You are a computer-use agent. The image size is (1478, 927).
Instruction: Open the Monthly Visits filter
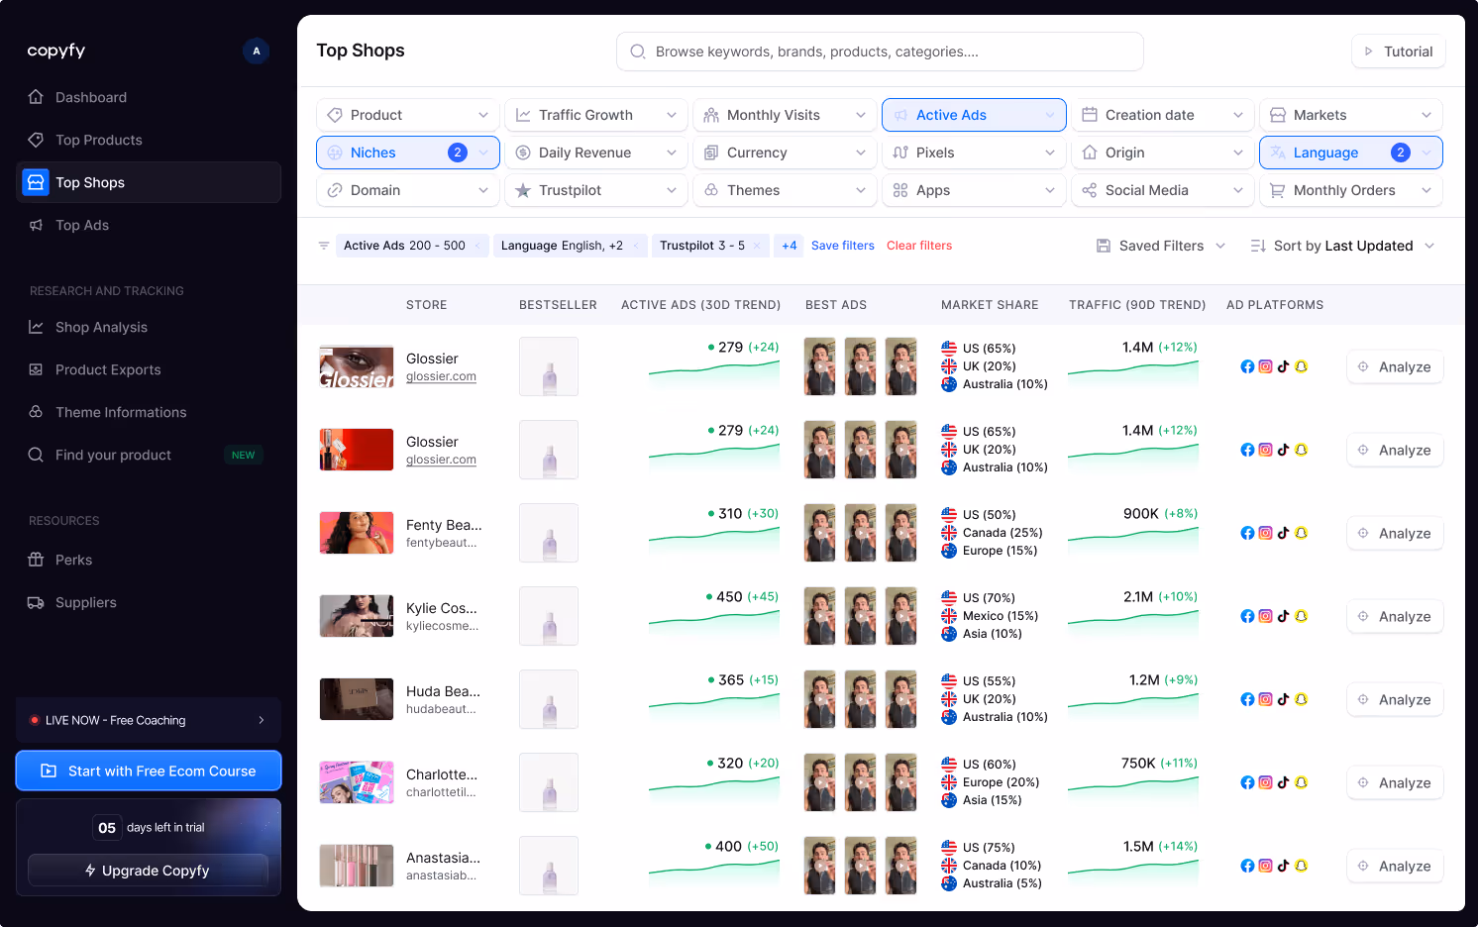click(785, 115)
